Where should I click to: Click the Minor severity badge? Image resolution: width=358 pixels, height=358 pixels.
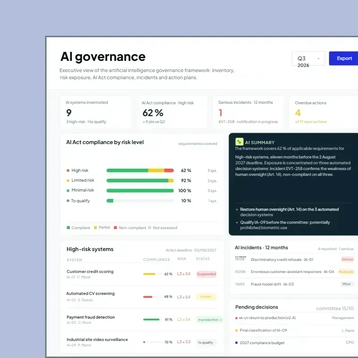(346, 284)
